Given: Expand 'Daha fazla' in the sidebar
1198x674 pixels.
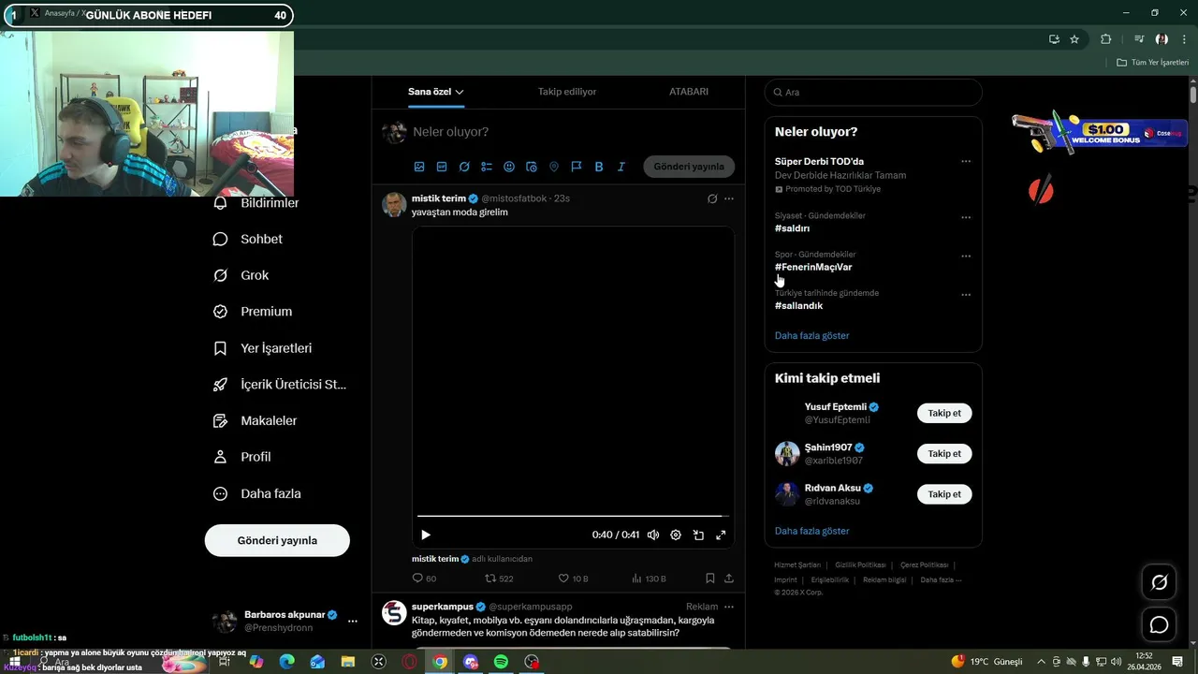Looking at the screenshot, I should (x=257, y=493).
